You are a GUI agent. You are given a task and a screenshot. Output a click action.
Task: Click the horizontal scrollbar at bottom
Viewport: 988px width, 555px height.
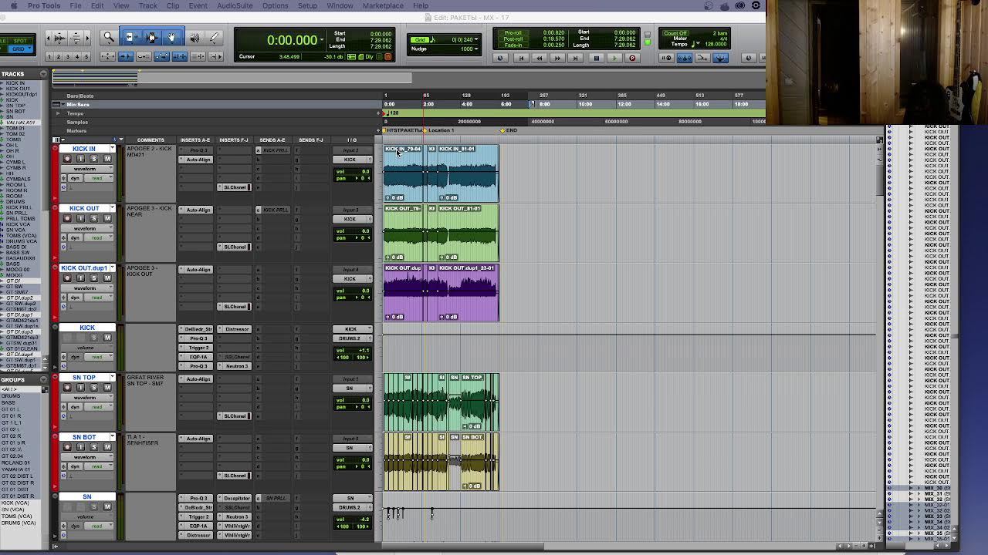click(463, 547)
